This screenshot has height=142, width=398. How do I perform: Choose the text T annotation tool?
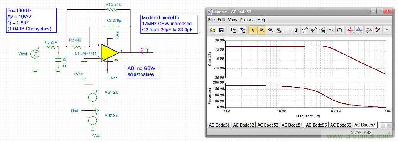click(296, 30)
